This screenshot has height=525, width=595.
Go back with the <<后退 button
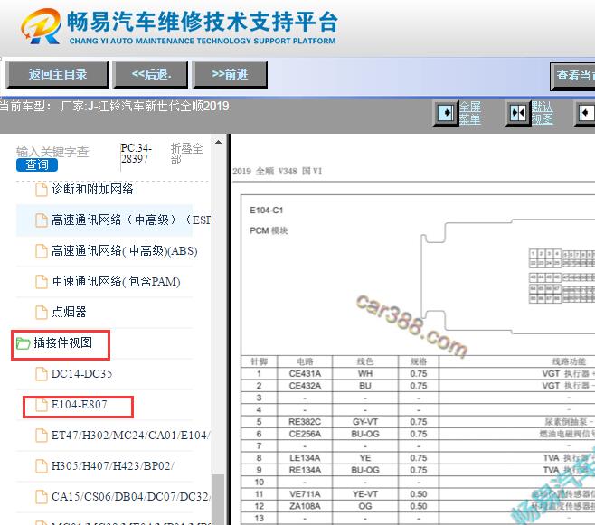pos(151,75)
